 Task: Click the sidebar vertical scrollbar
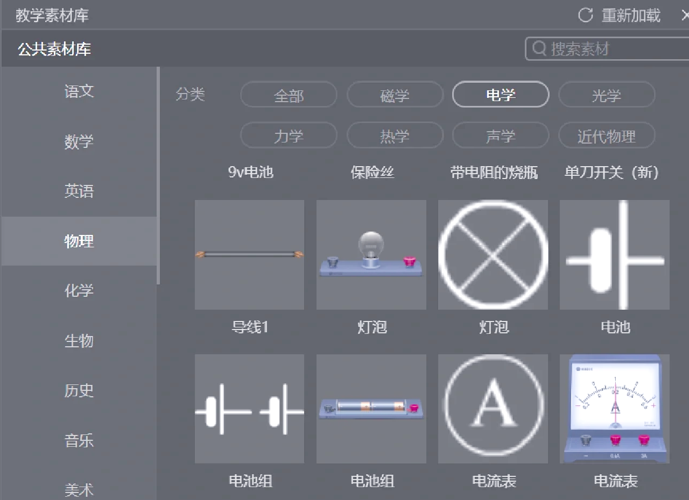(158, 175)
